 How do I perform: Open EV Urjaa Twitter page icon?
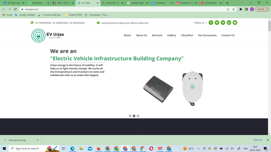(x=217, y=23)
